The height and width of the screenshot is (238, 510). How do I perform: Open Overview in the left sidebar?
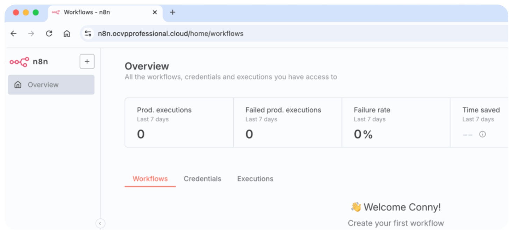coord(51,85)
